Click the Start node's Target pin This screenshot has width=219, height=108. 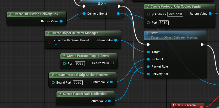click(149, 52)
